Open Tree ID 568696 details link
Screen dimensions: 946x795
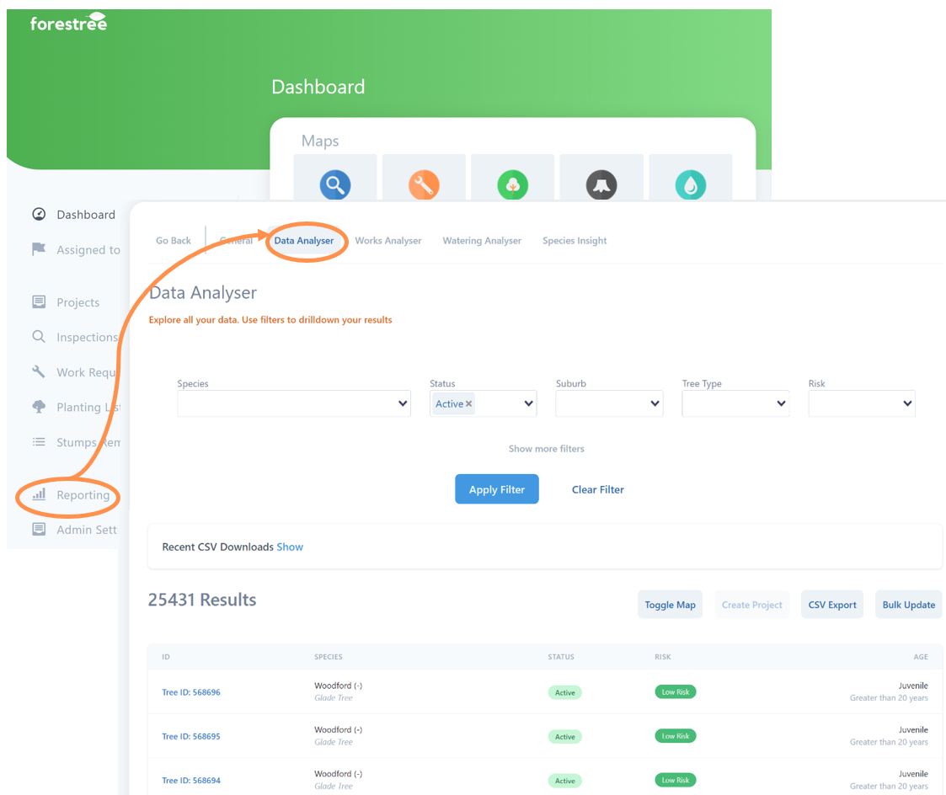tap(191, 692)
